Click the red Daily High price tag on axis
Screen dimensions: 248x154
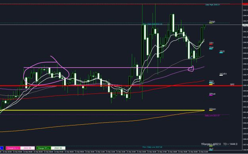point(245,4)
